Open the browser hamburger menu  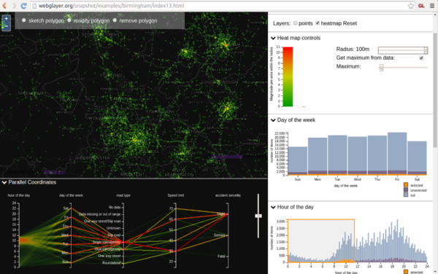[x=432, y=6]
